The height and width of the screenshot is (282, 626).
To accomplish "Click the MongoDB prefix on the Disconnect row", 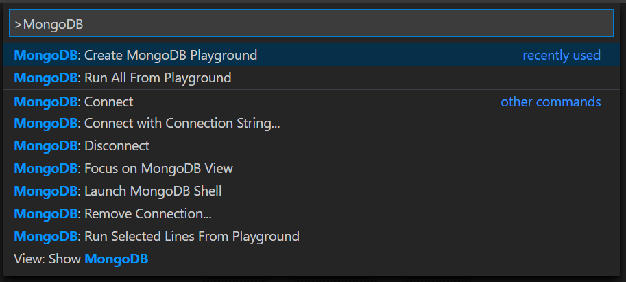I will tap(45, 146).
